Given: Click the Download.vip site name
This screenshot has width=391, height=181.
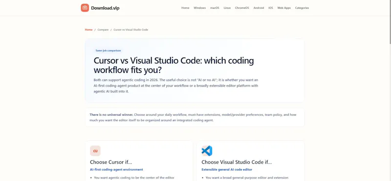Looking at the screenshot, I should [x=105, y=8].
